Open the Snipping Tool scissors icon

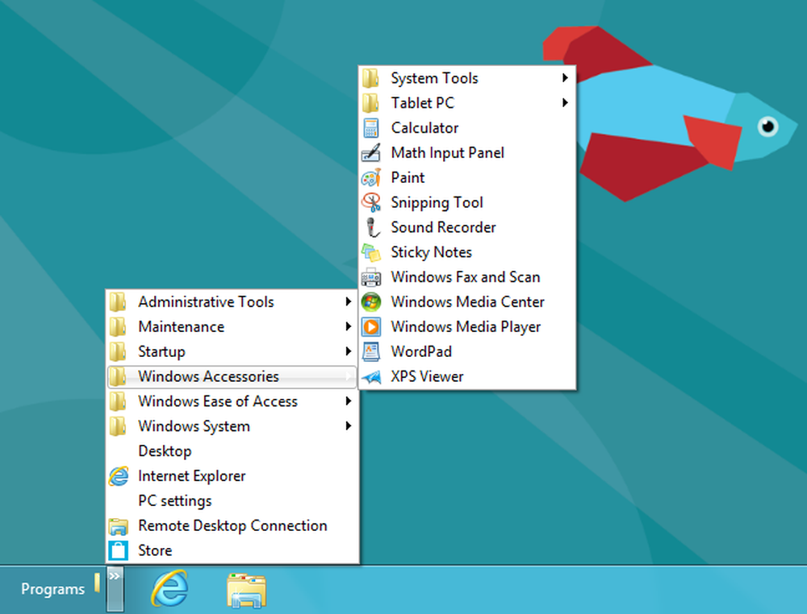coord(371,202)
